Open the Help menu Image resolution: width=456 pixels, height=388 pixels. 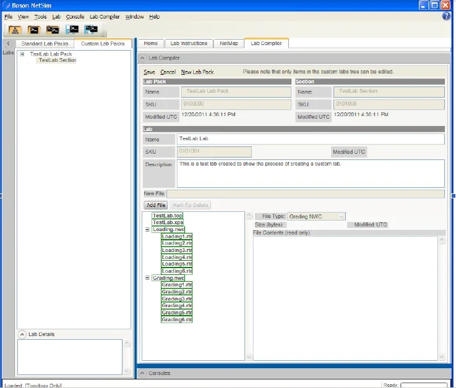point(155,17)
